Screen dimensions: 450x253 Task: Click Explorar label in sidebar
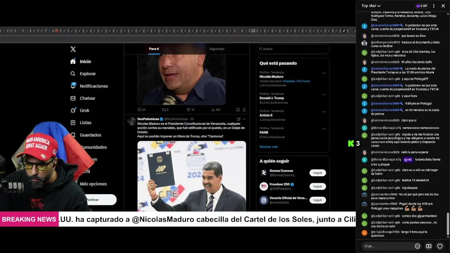[x=88, y=74]
